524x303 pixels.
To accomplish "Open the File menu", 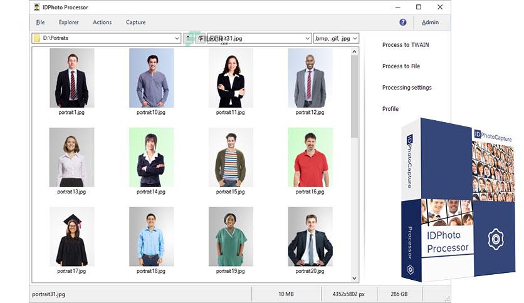I will pos(41,23).
